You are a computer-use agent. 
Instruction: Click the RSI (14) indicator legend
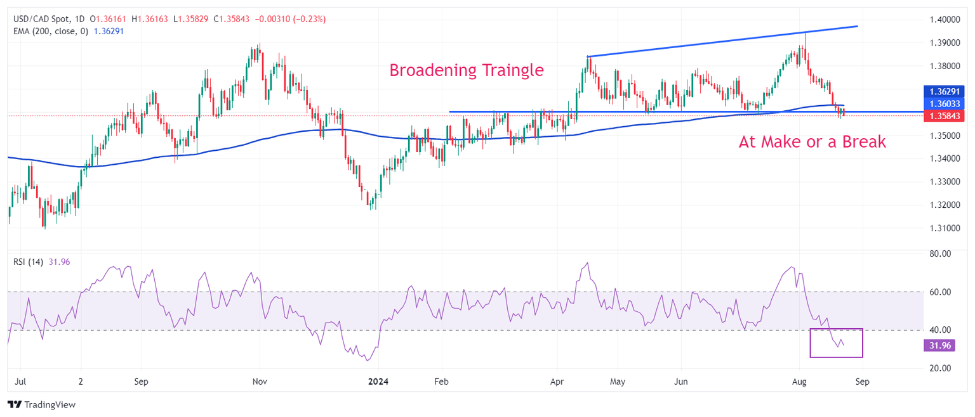coord(29,262)
